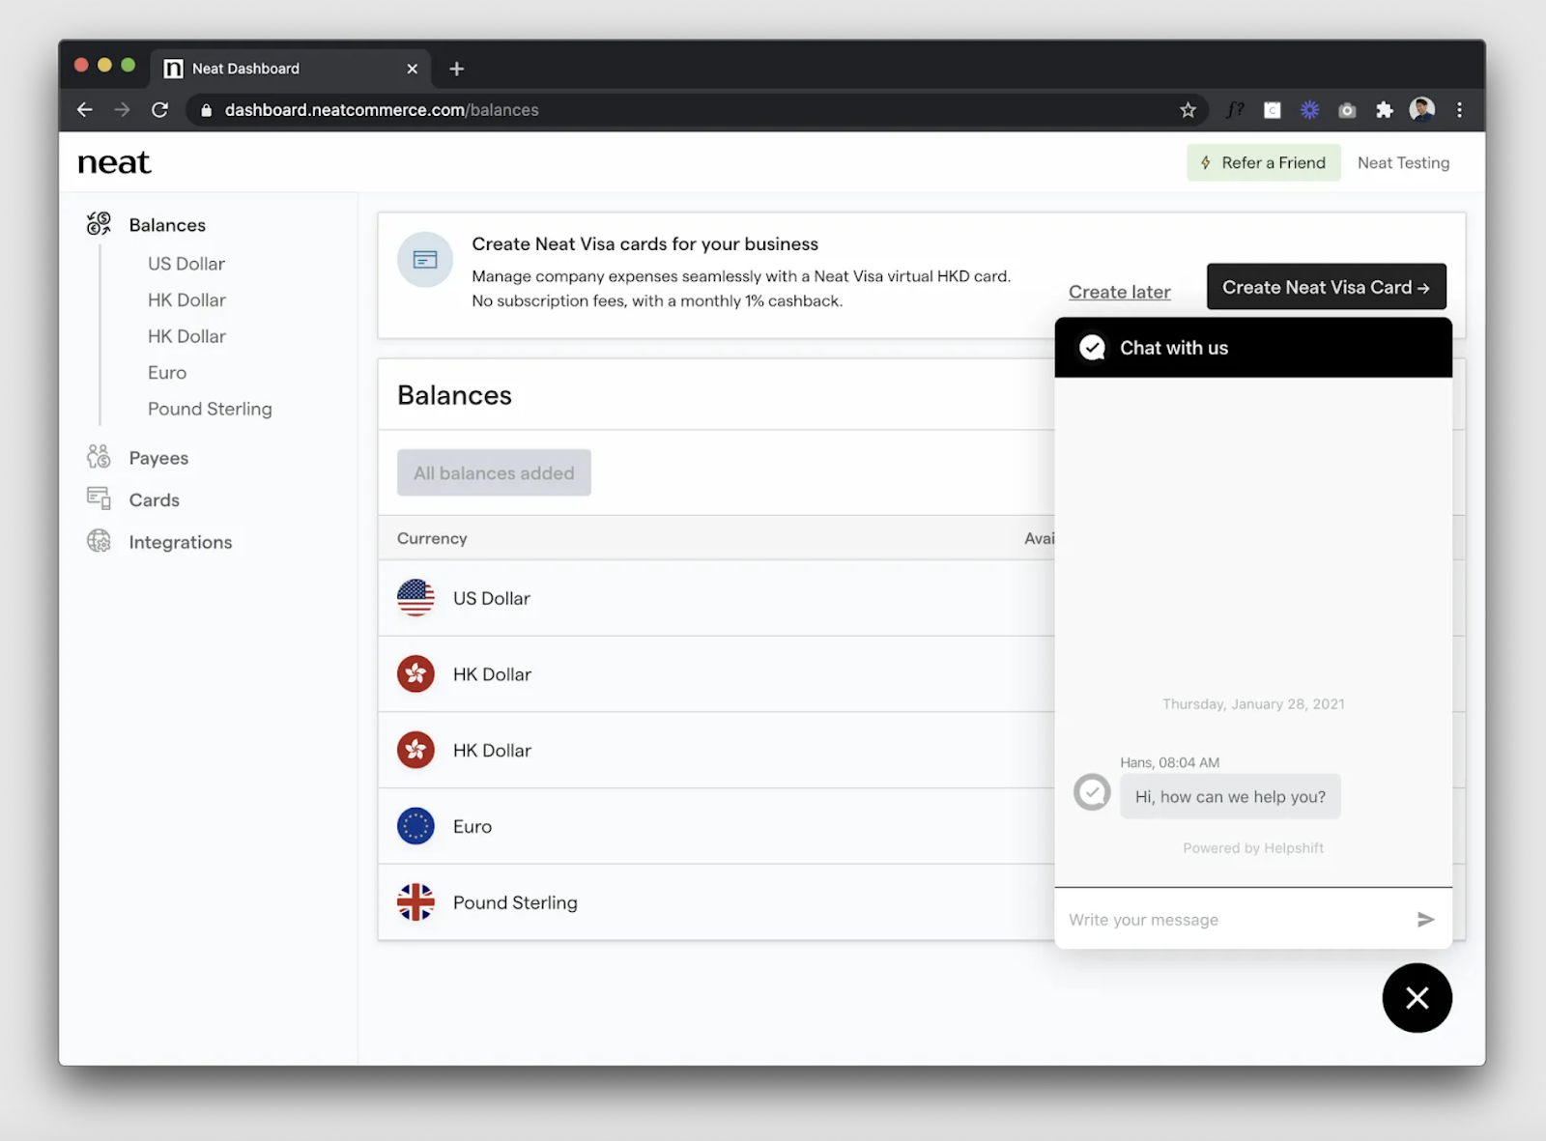1546x1141 pixels.
Task: Open Cards in sidebar
Action: 155,499
